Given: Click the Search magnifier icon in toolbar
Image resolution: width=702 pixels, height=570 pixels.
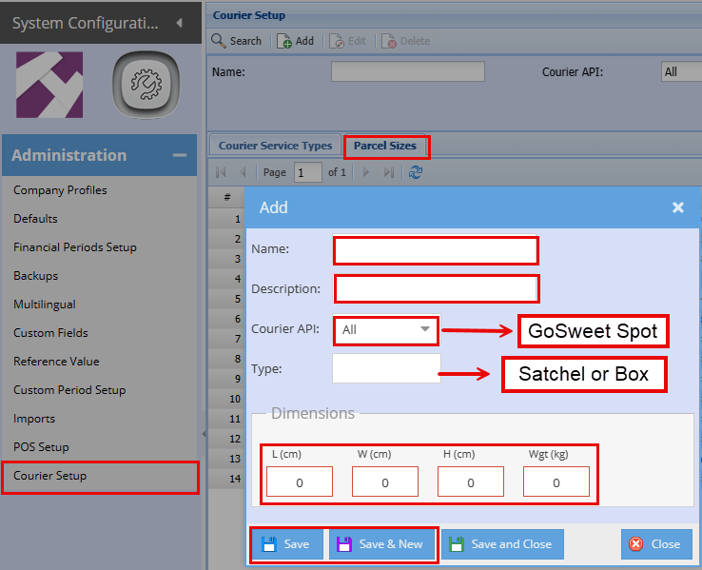Looking at the screenshot, I should pos(219,40).
